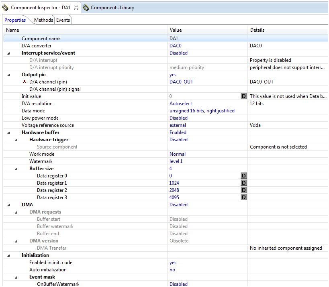Image resolution: width=329 pixels, height=287 pixels.
Task: Click the D button for Data register 0
Action: 243,176
